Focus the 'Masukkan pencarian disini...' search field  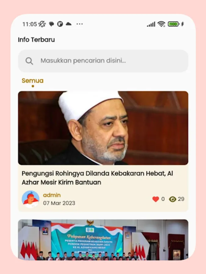[x=103, y=61]
